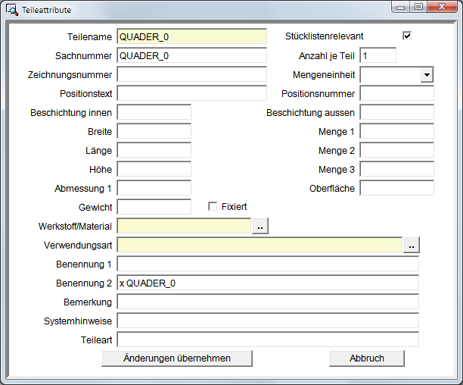
Task: Maximize the Teileattribute window
Action: pyautogui.click(x=418, y=7)
